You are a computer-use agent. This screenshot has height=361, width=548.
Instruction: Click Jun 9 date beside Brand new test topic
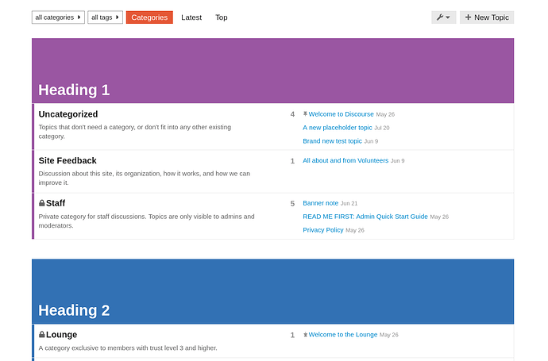point(371,141)
